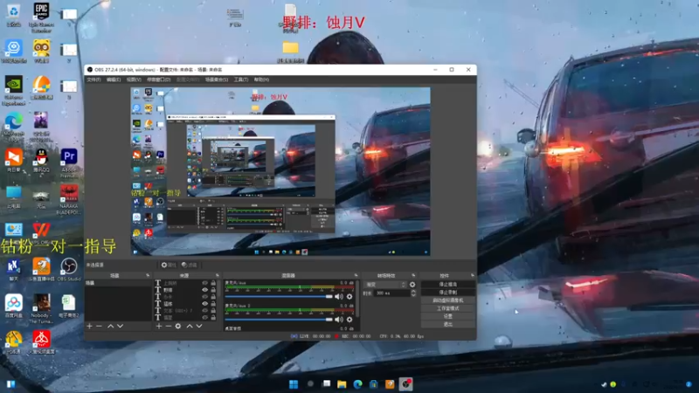Toggle lock on topmost text source

213,283
